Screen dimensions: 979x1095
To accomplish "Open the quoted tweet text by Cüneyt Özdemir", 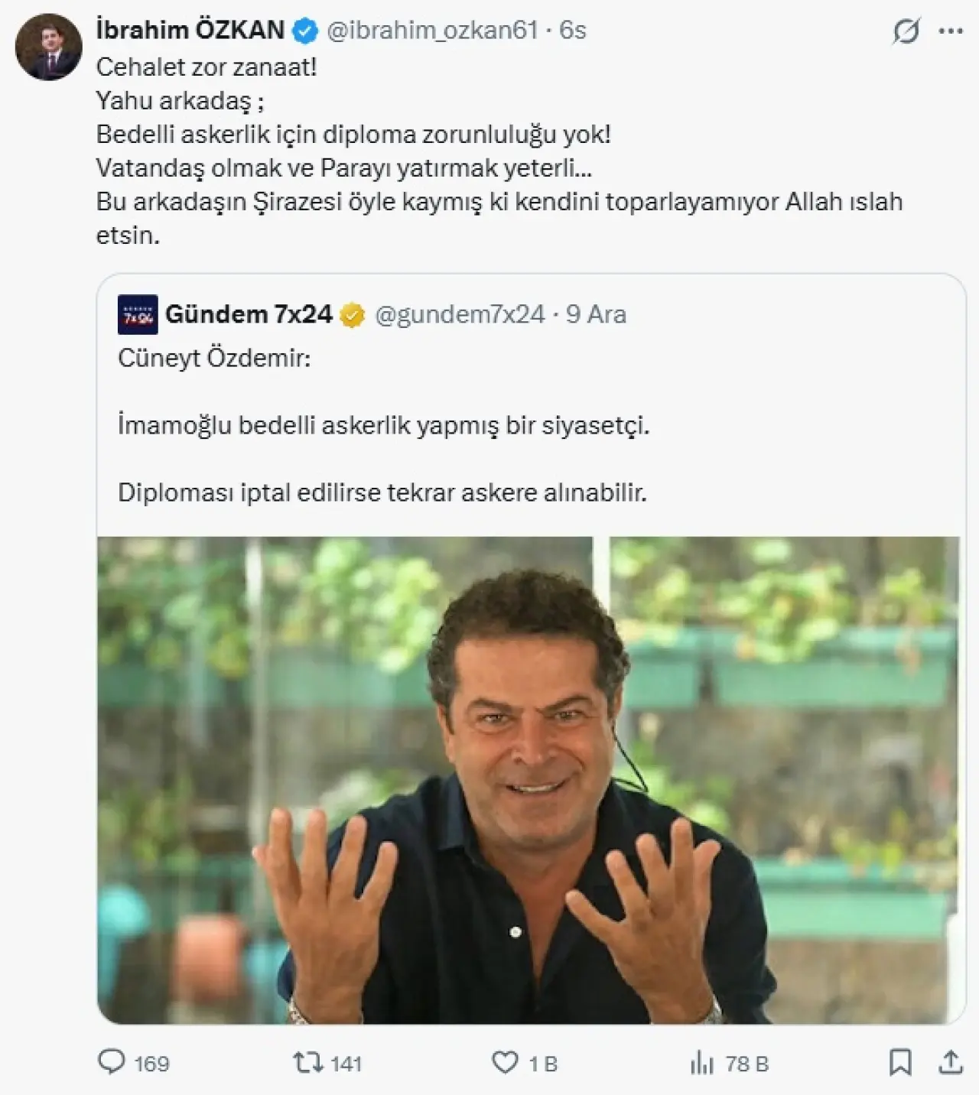I will pos(382,425).
